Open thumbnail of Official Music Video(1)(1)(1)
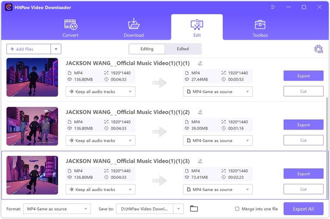Image resolution: width=330 pixels, height=219 pixels. click(32, 77)
